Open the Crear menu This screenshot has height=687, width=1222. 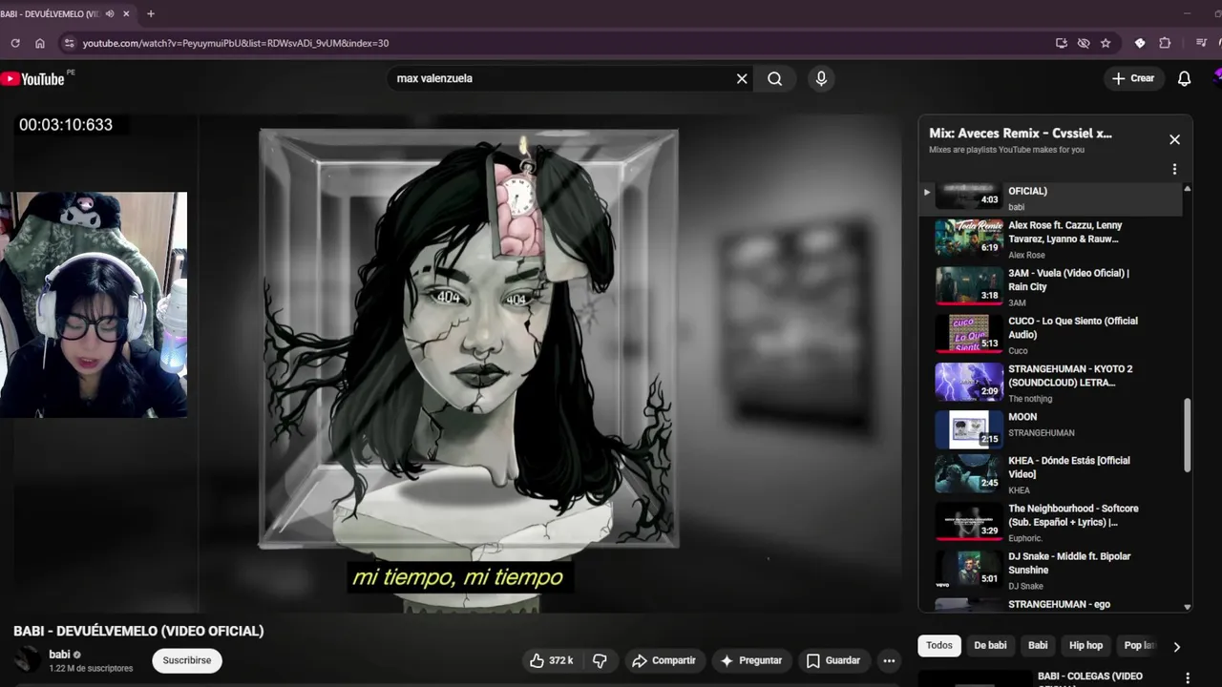point(1133,78)
